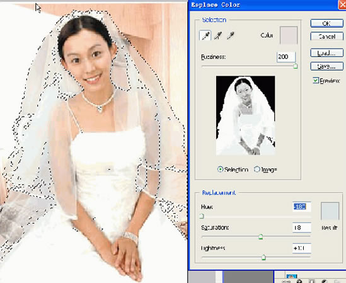Click the Fuzziness slider handle

pyautogui.click(x=295, y=66)
